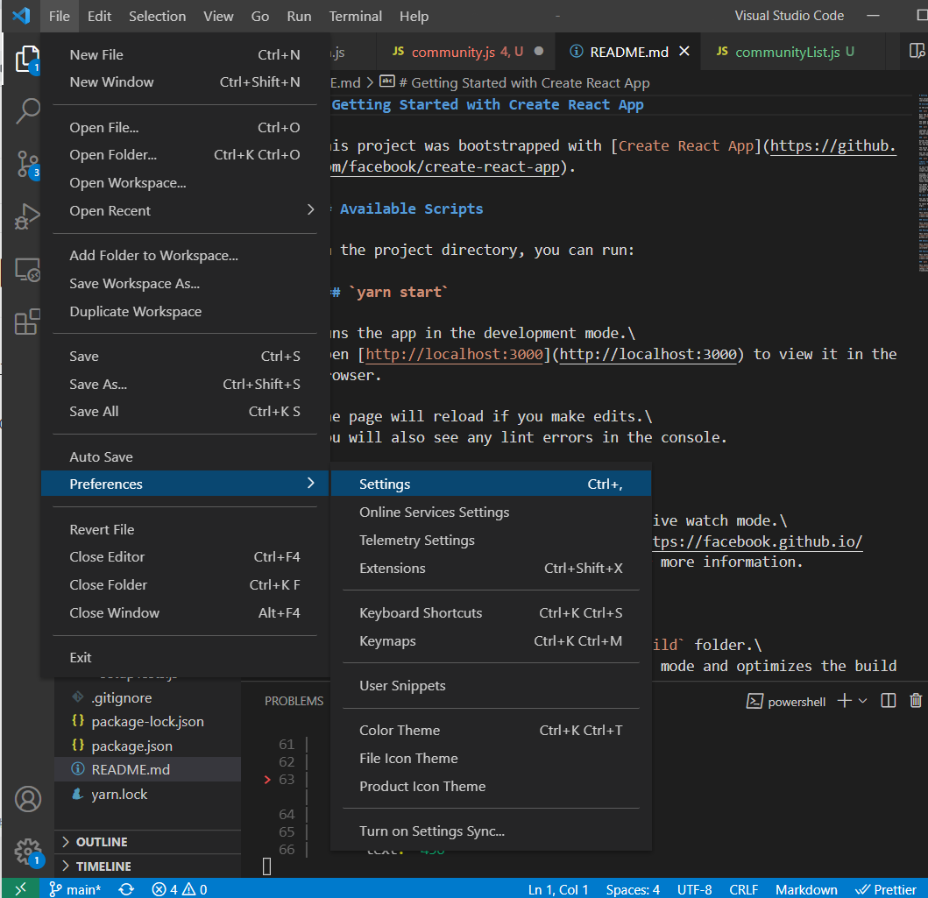The image size is (928, 898).
Task: Open the Run and Debug view icon
Action: click(27, 216)
